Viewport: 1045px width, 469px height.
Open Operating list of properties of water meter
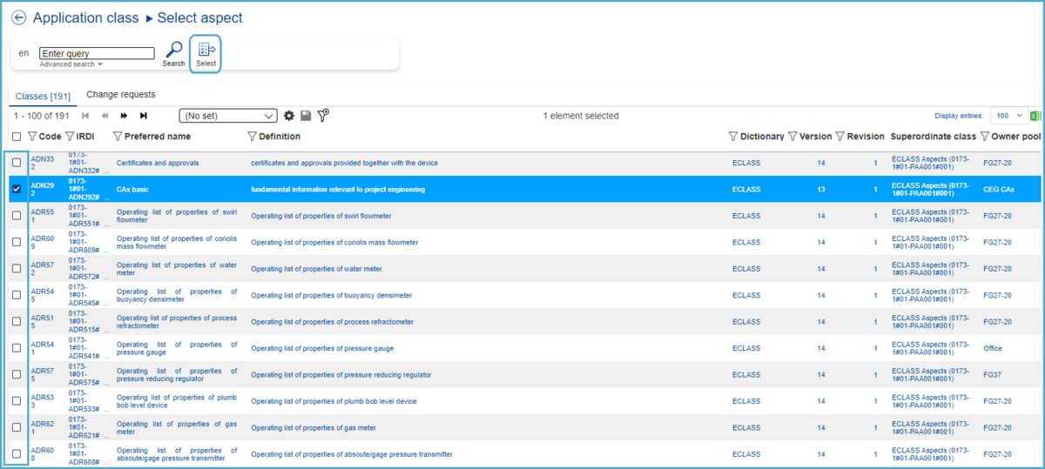(x=176, y=269)
